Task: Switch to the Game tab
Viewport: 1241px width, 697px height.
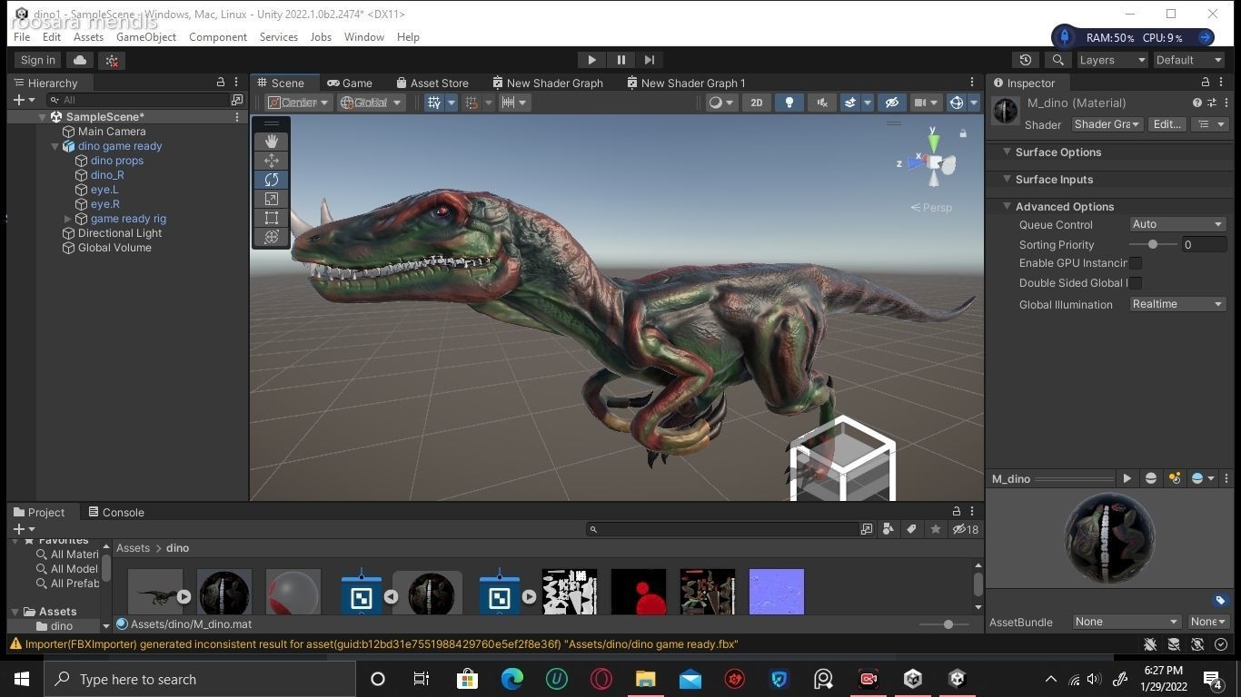Action: pos(350,83)
